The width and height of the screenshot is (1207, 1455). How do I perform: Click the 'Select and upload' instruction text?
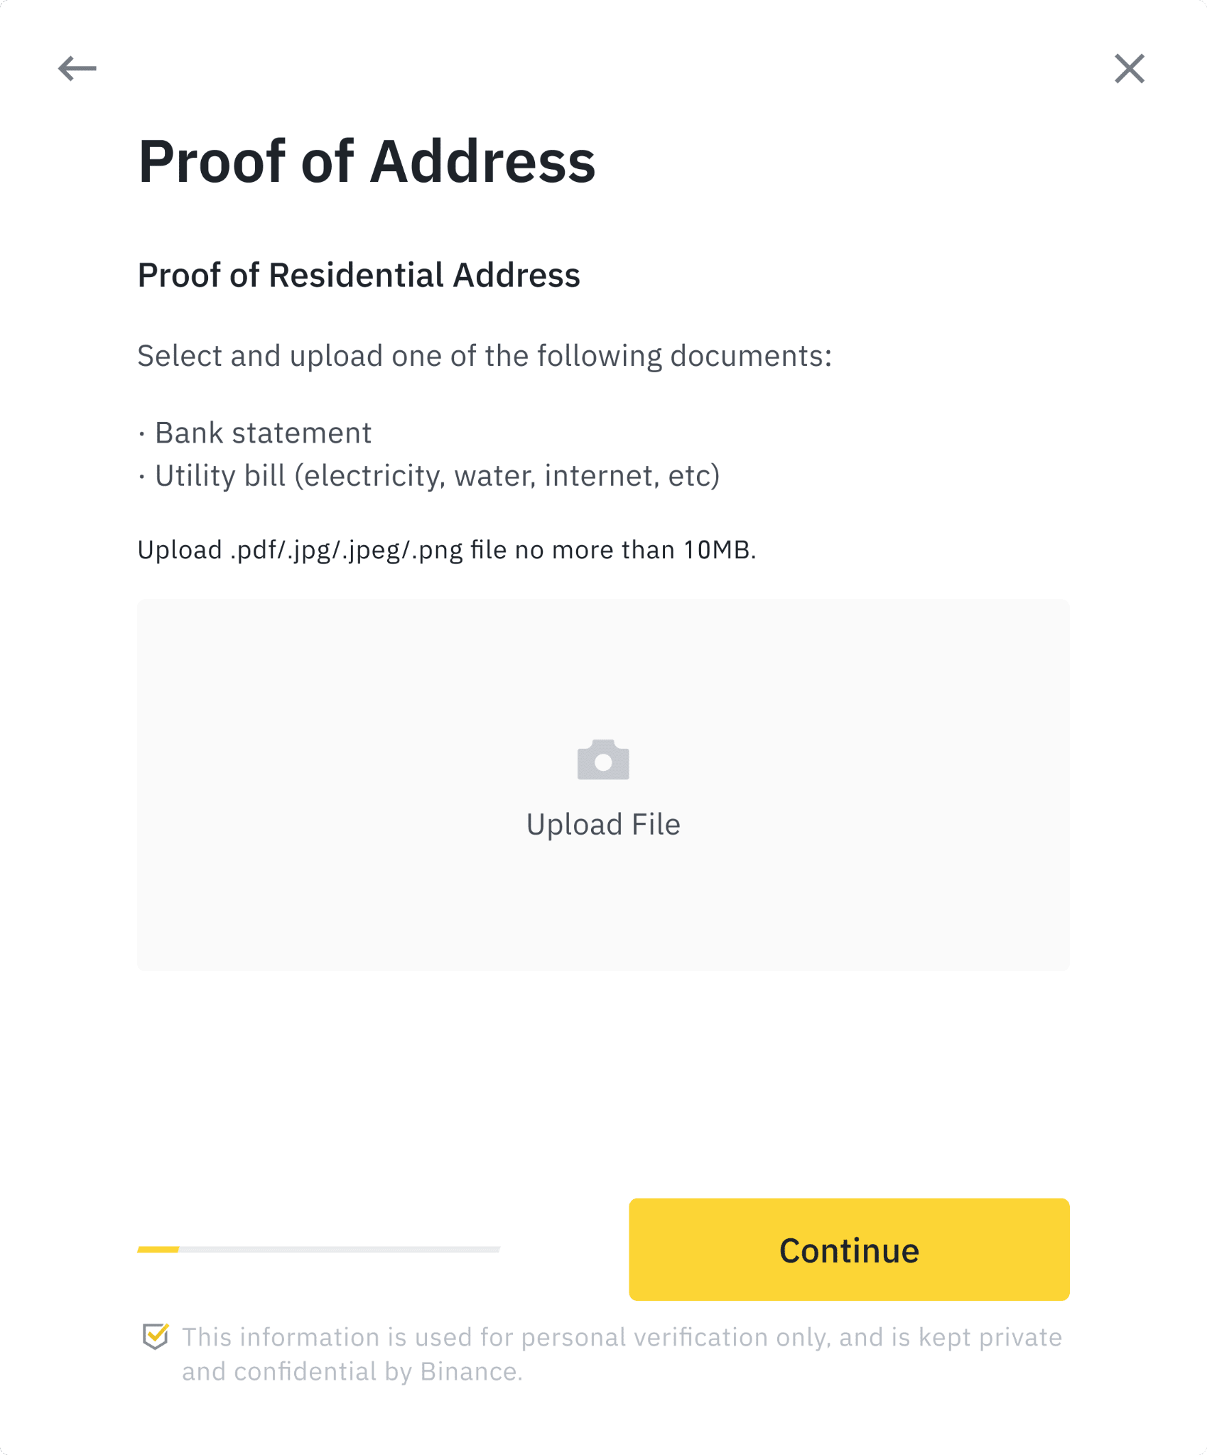point(485,356)
